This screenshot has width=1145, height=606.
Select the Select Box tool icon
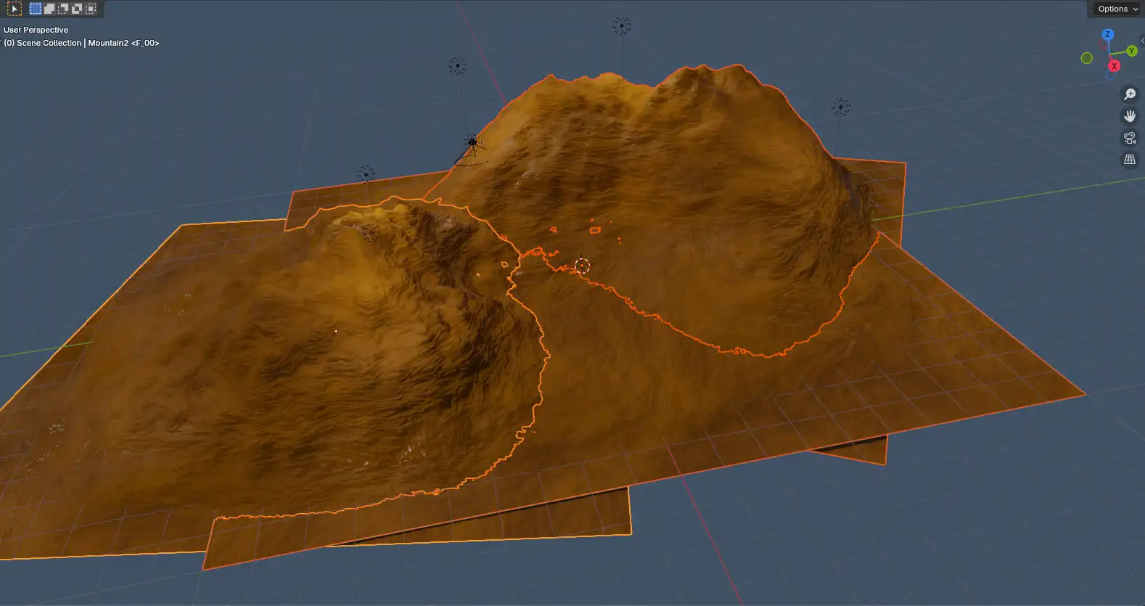tap(15, 9)
